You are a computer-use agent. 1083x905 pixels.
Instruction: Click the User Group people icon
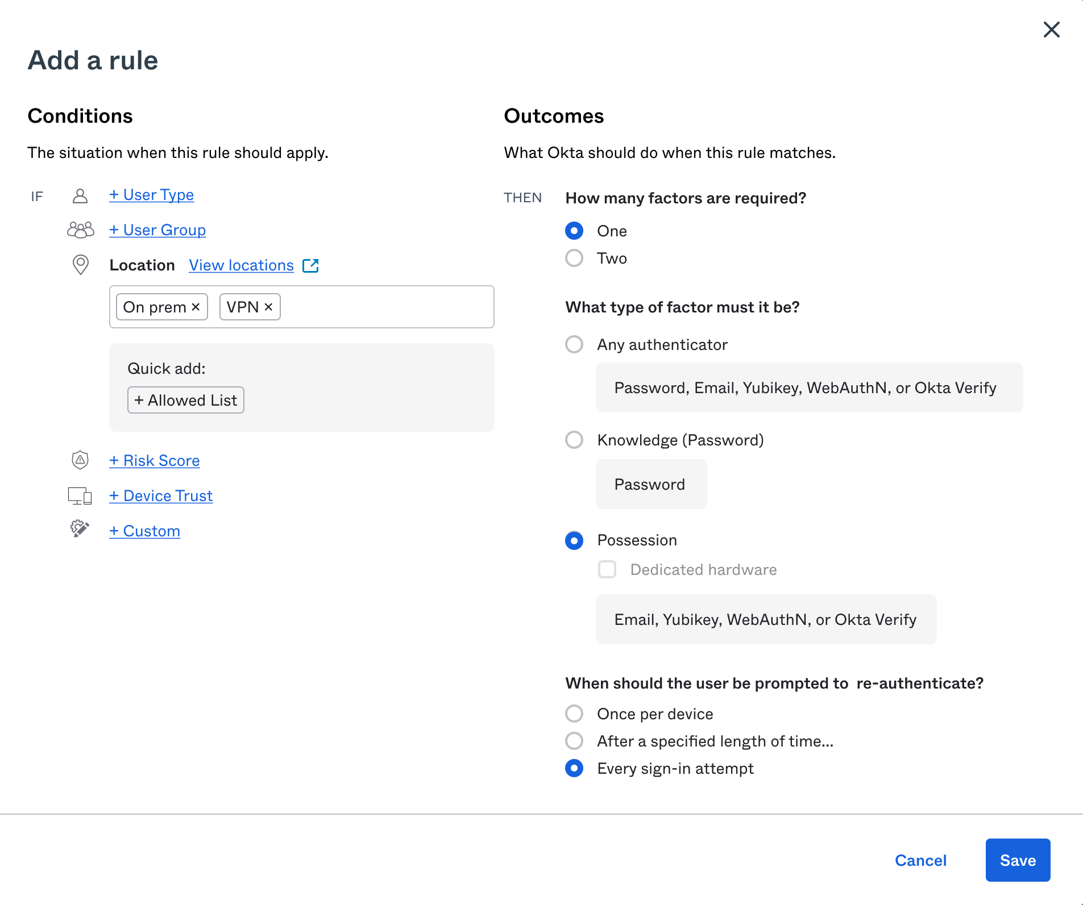click(x=80, y=230)
